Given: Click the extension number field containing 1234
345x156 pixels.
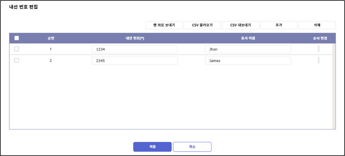Looking at the screenshot, I should point(135,49).
